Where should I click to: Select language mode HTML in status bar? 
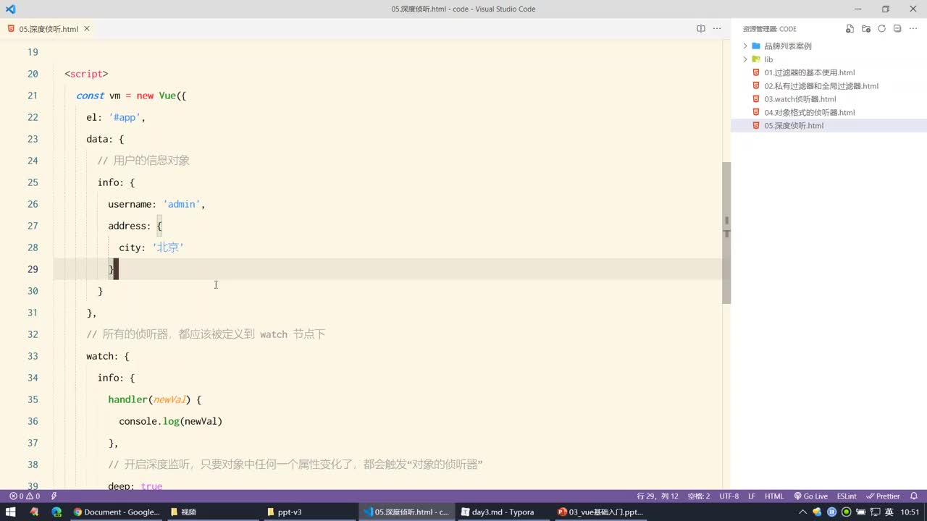[774, 496]
